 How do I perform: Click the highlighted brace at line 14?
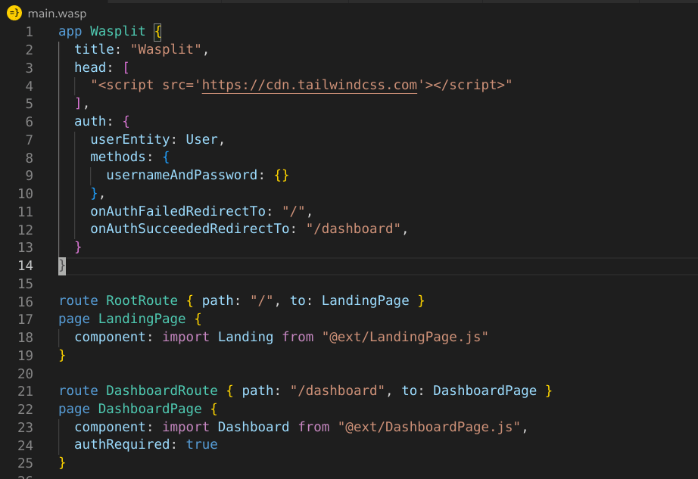(x=61, y=266)
